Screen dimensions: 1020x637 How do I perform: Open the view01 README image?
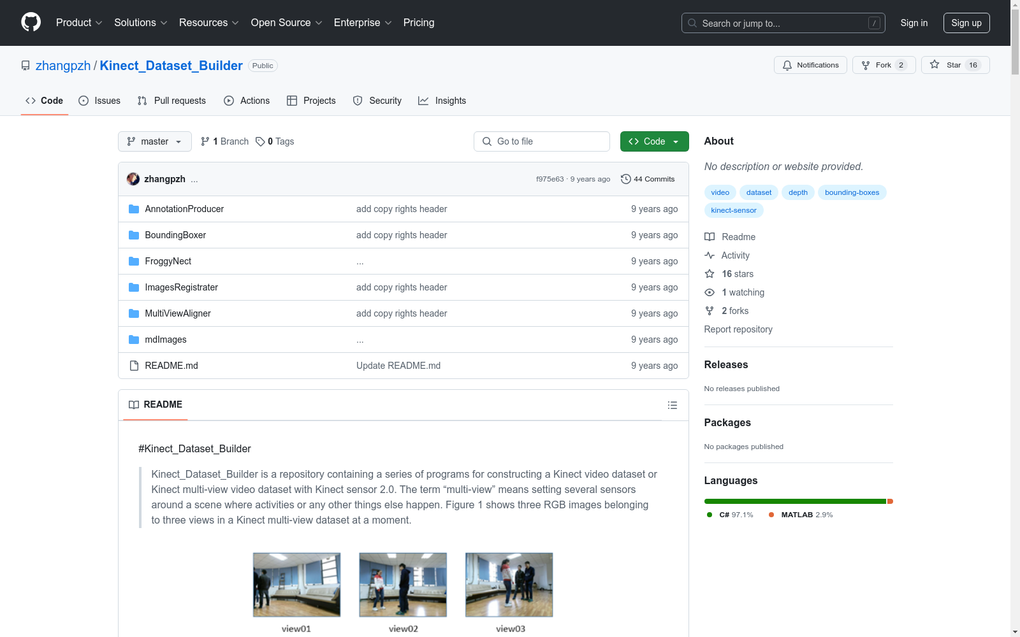(296, 585)
